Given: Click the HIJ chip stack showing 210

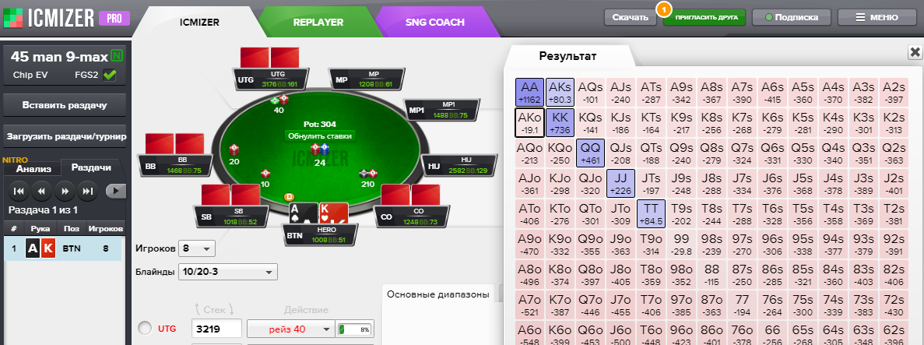Looking at the screenshot, I should 367,174.
